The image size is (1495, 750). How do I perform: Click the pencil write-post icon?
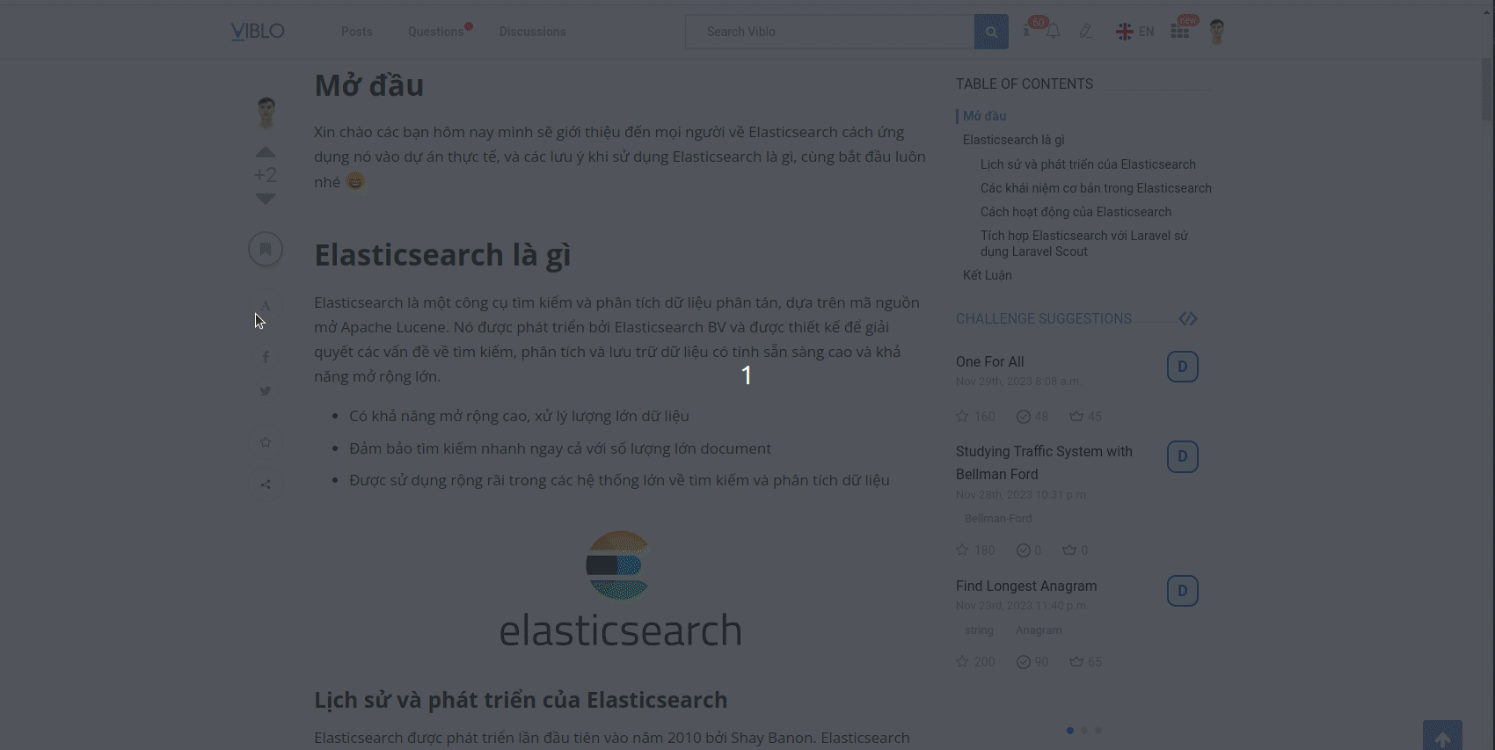[x=1086, y=32]
